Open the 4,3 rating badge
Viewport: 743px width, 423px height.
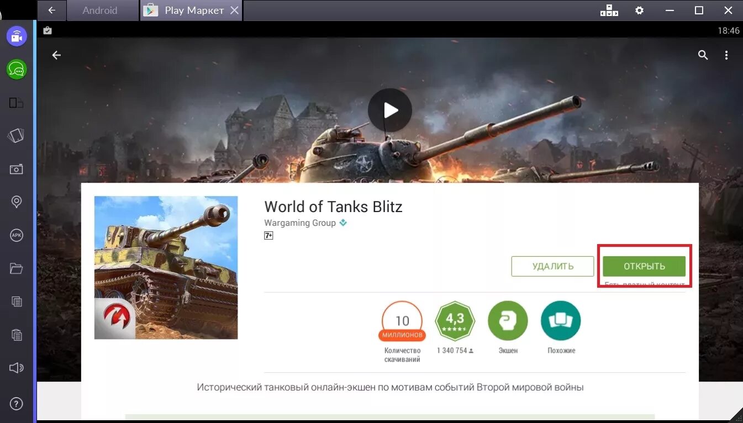click(x=455, y=321)
